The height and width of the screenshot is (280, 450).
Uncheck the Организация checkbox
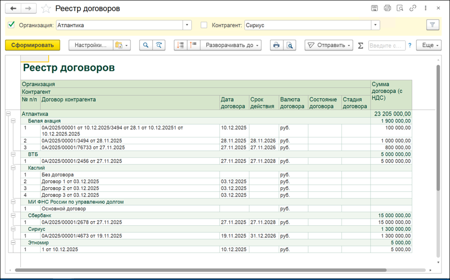pyautogui.click(x=11, y=25)
